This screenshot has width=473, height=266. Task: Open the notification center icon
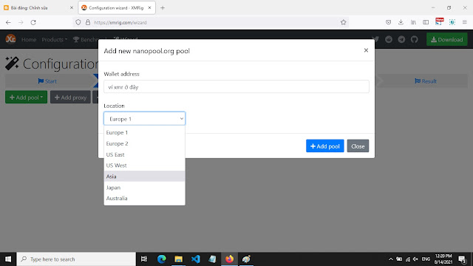tap(462, 259)
